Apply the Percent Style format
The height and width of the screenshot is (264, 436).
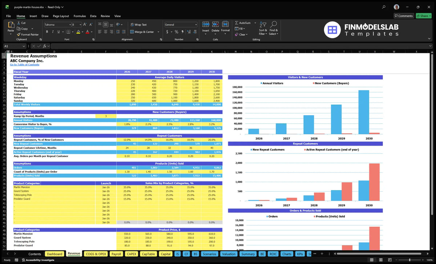click(x=177, y=32)
